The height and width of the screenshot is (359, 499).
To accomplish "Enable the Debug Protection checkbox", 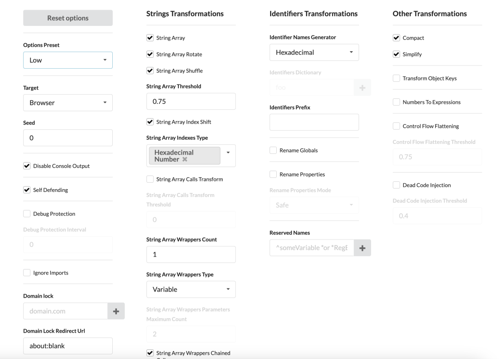I will [x=27, y=214].
